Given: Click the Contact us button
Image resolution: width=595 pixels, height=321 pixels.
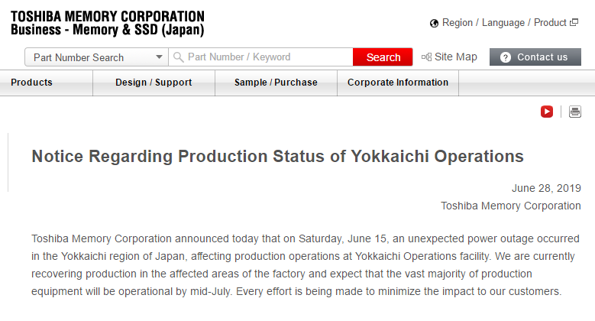Looking at the screenshot, I should tap(542, 57).
